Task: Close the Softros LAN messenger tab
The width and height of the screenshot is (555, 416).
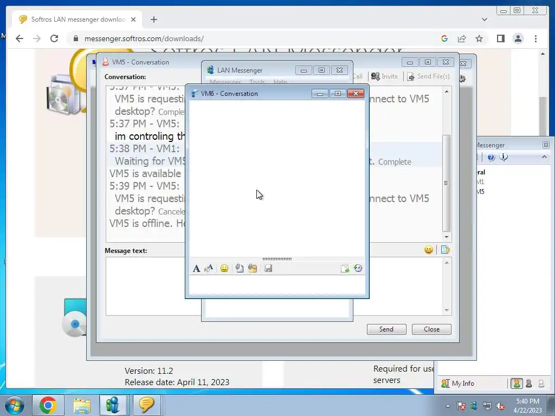Action: point(133,19)
